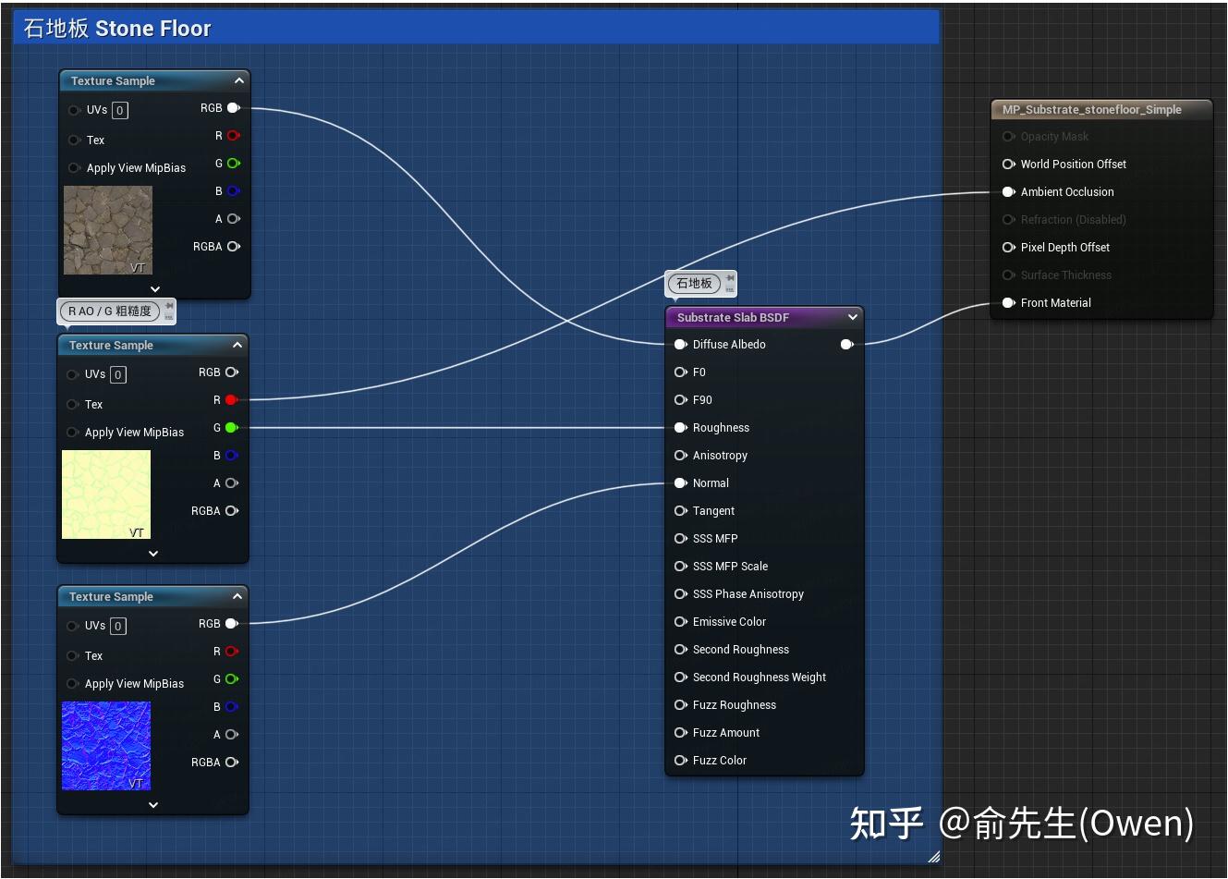This screenshot has height=879, width=1228.
Task: Click the Front Material pin on the material output node
Action: [x=1008, y=302]
